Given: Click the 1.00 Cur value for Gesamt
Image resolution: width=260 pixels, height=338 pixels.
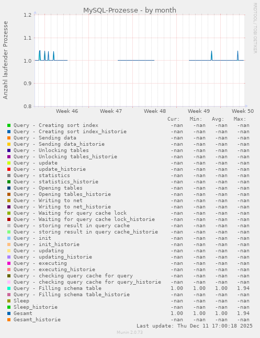Looking at the screenshot, I should pos(177,313).
